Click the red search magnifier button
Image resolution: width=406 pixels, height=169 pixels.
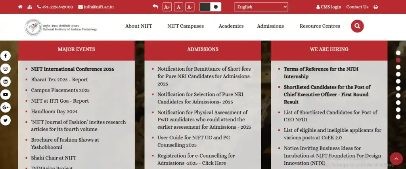pyautogui.click(x=357, y=26)
